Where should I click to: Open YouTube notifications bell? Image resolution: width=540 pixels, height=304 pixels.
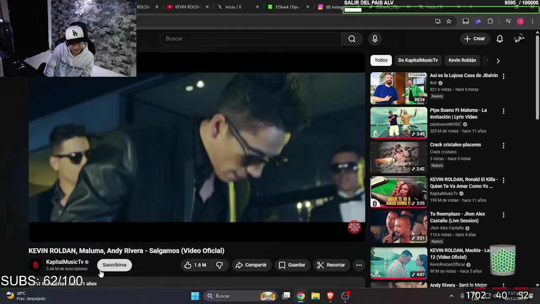(499, 39)
